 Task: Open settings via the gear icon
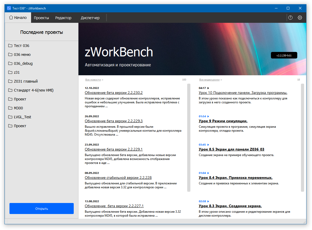click(300, 18)
